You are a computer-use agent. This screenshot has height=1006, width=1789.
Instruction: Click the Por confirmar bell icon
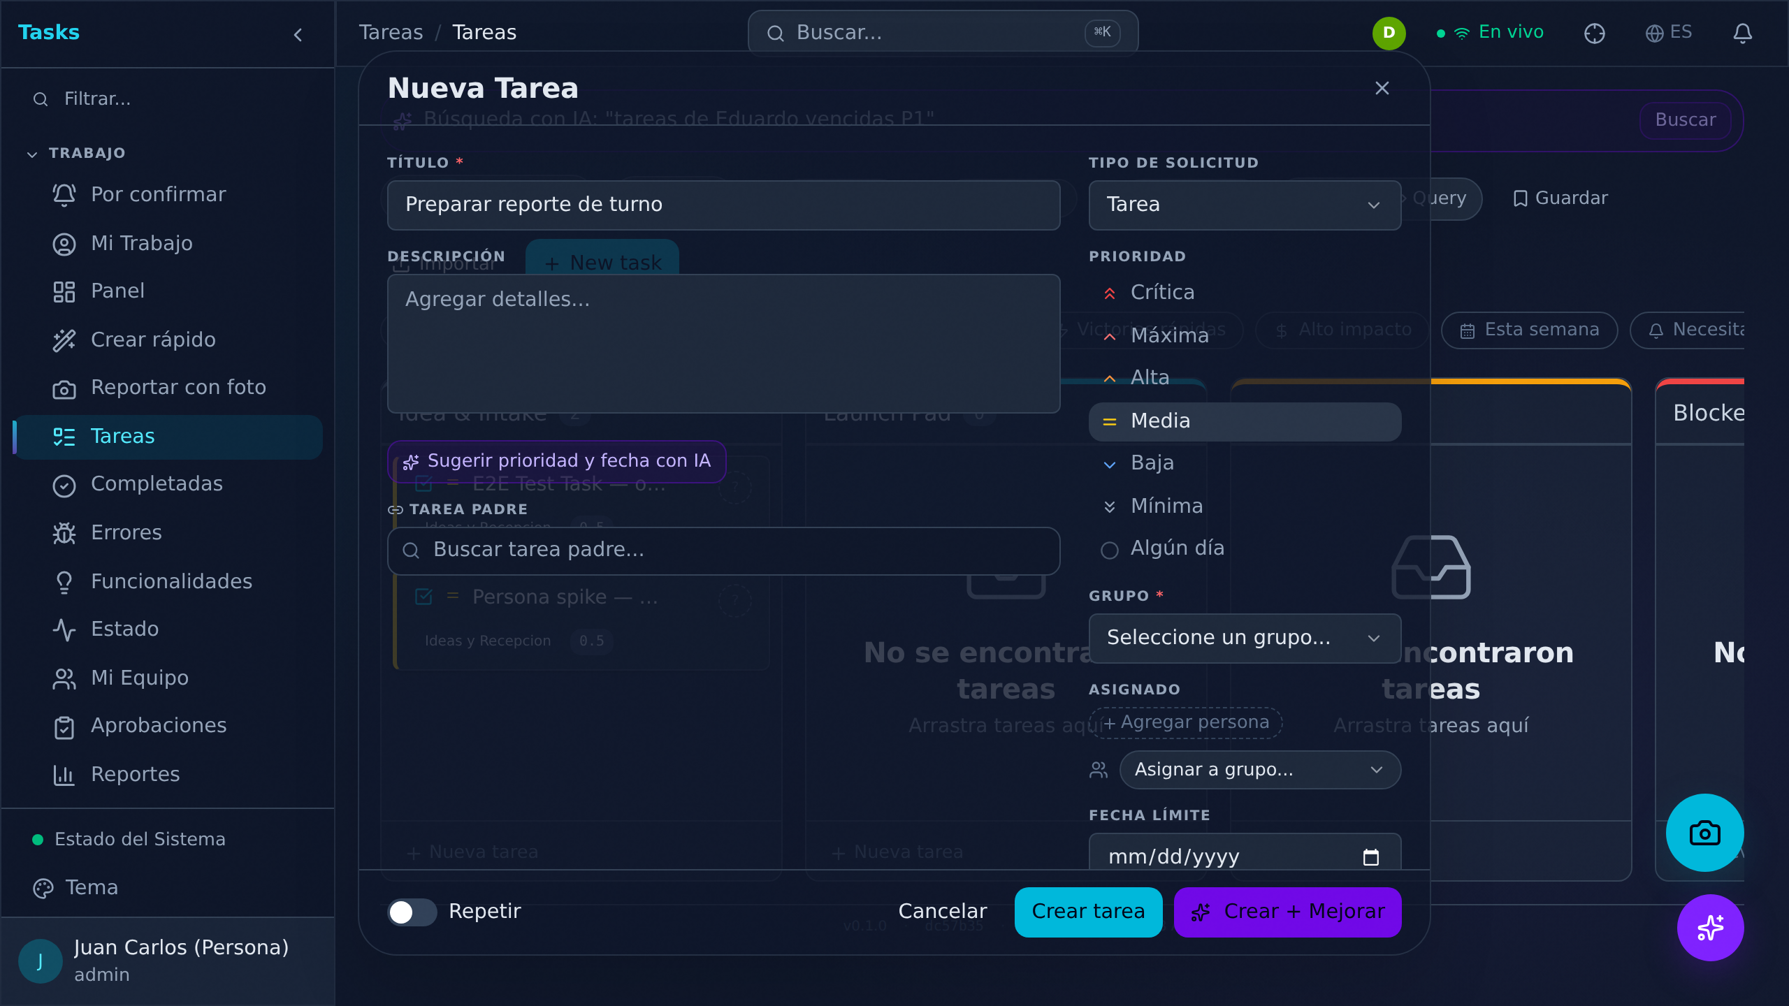[x=64, y=194]
